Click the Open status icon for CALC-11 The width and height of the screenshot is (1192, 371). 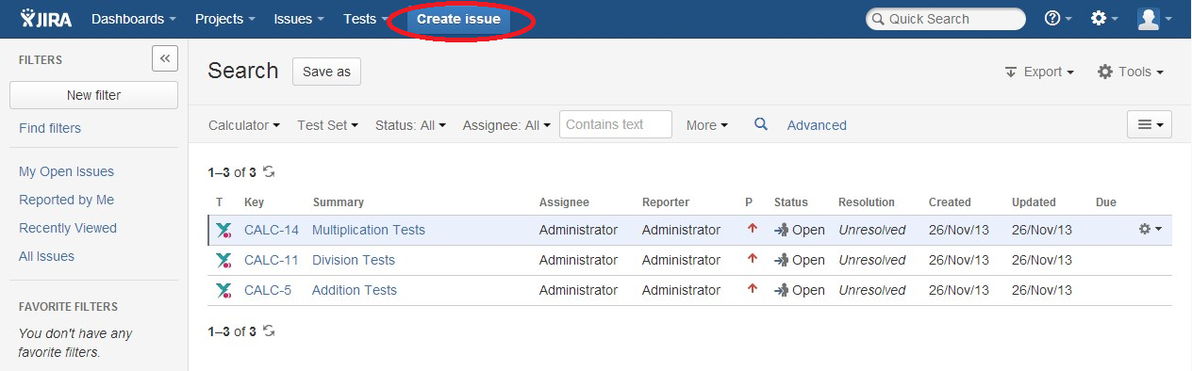coord(782,260)
